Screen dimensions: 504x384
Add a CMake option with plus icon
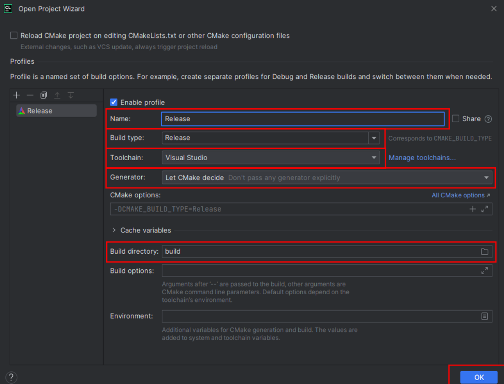[x=473, y=209]
